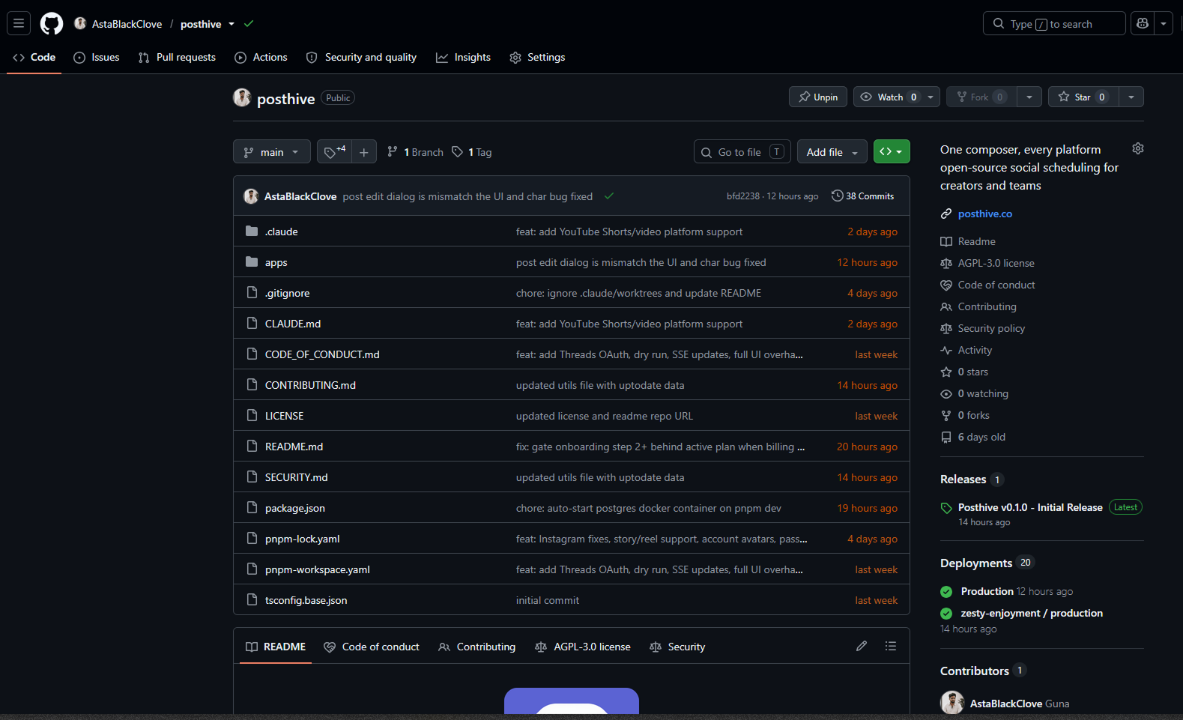Open Readme link in About sidebar

976,241
